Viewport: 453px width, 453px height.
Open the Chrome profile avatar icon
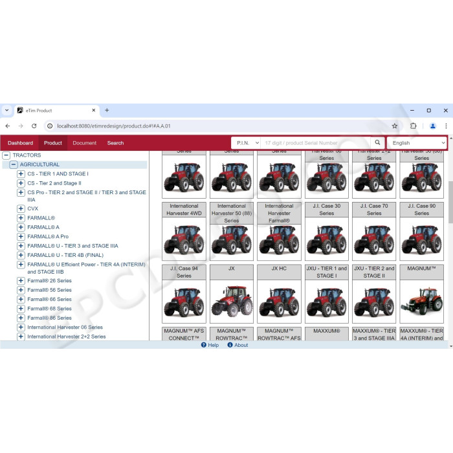[x=433, y=126]
